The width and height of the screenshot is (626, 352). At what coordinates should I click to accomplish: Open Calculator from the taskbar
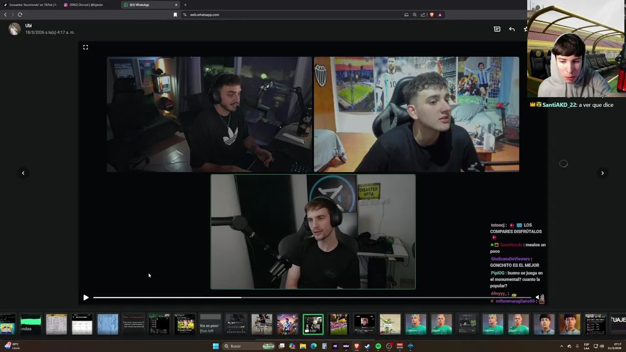(325, 346)
